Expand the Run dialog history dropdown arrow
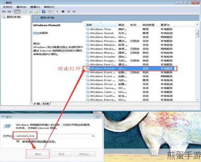Image resolution: width=201 pixels, height=162 pixels. coord(93,136)
